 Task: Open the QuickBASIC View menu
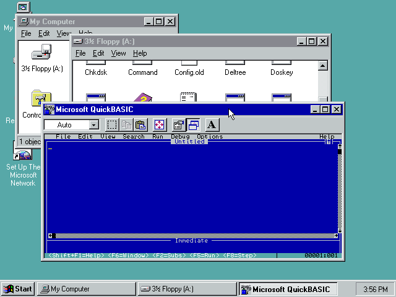tap(108, 136)
